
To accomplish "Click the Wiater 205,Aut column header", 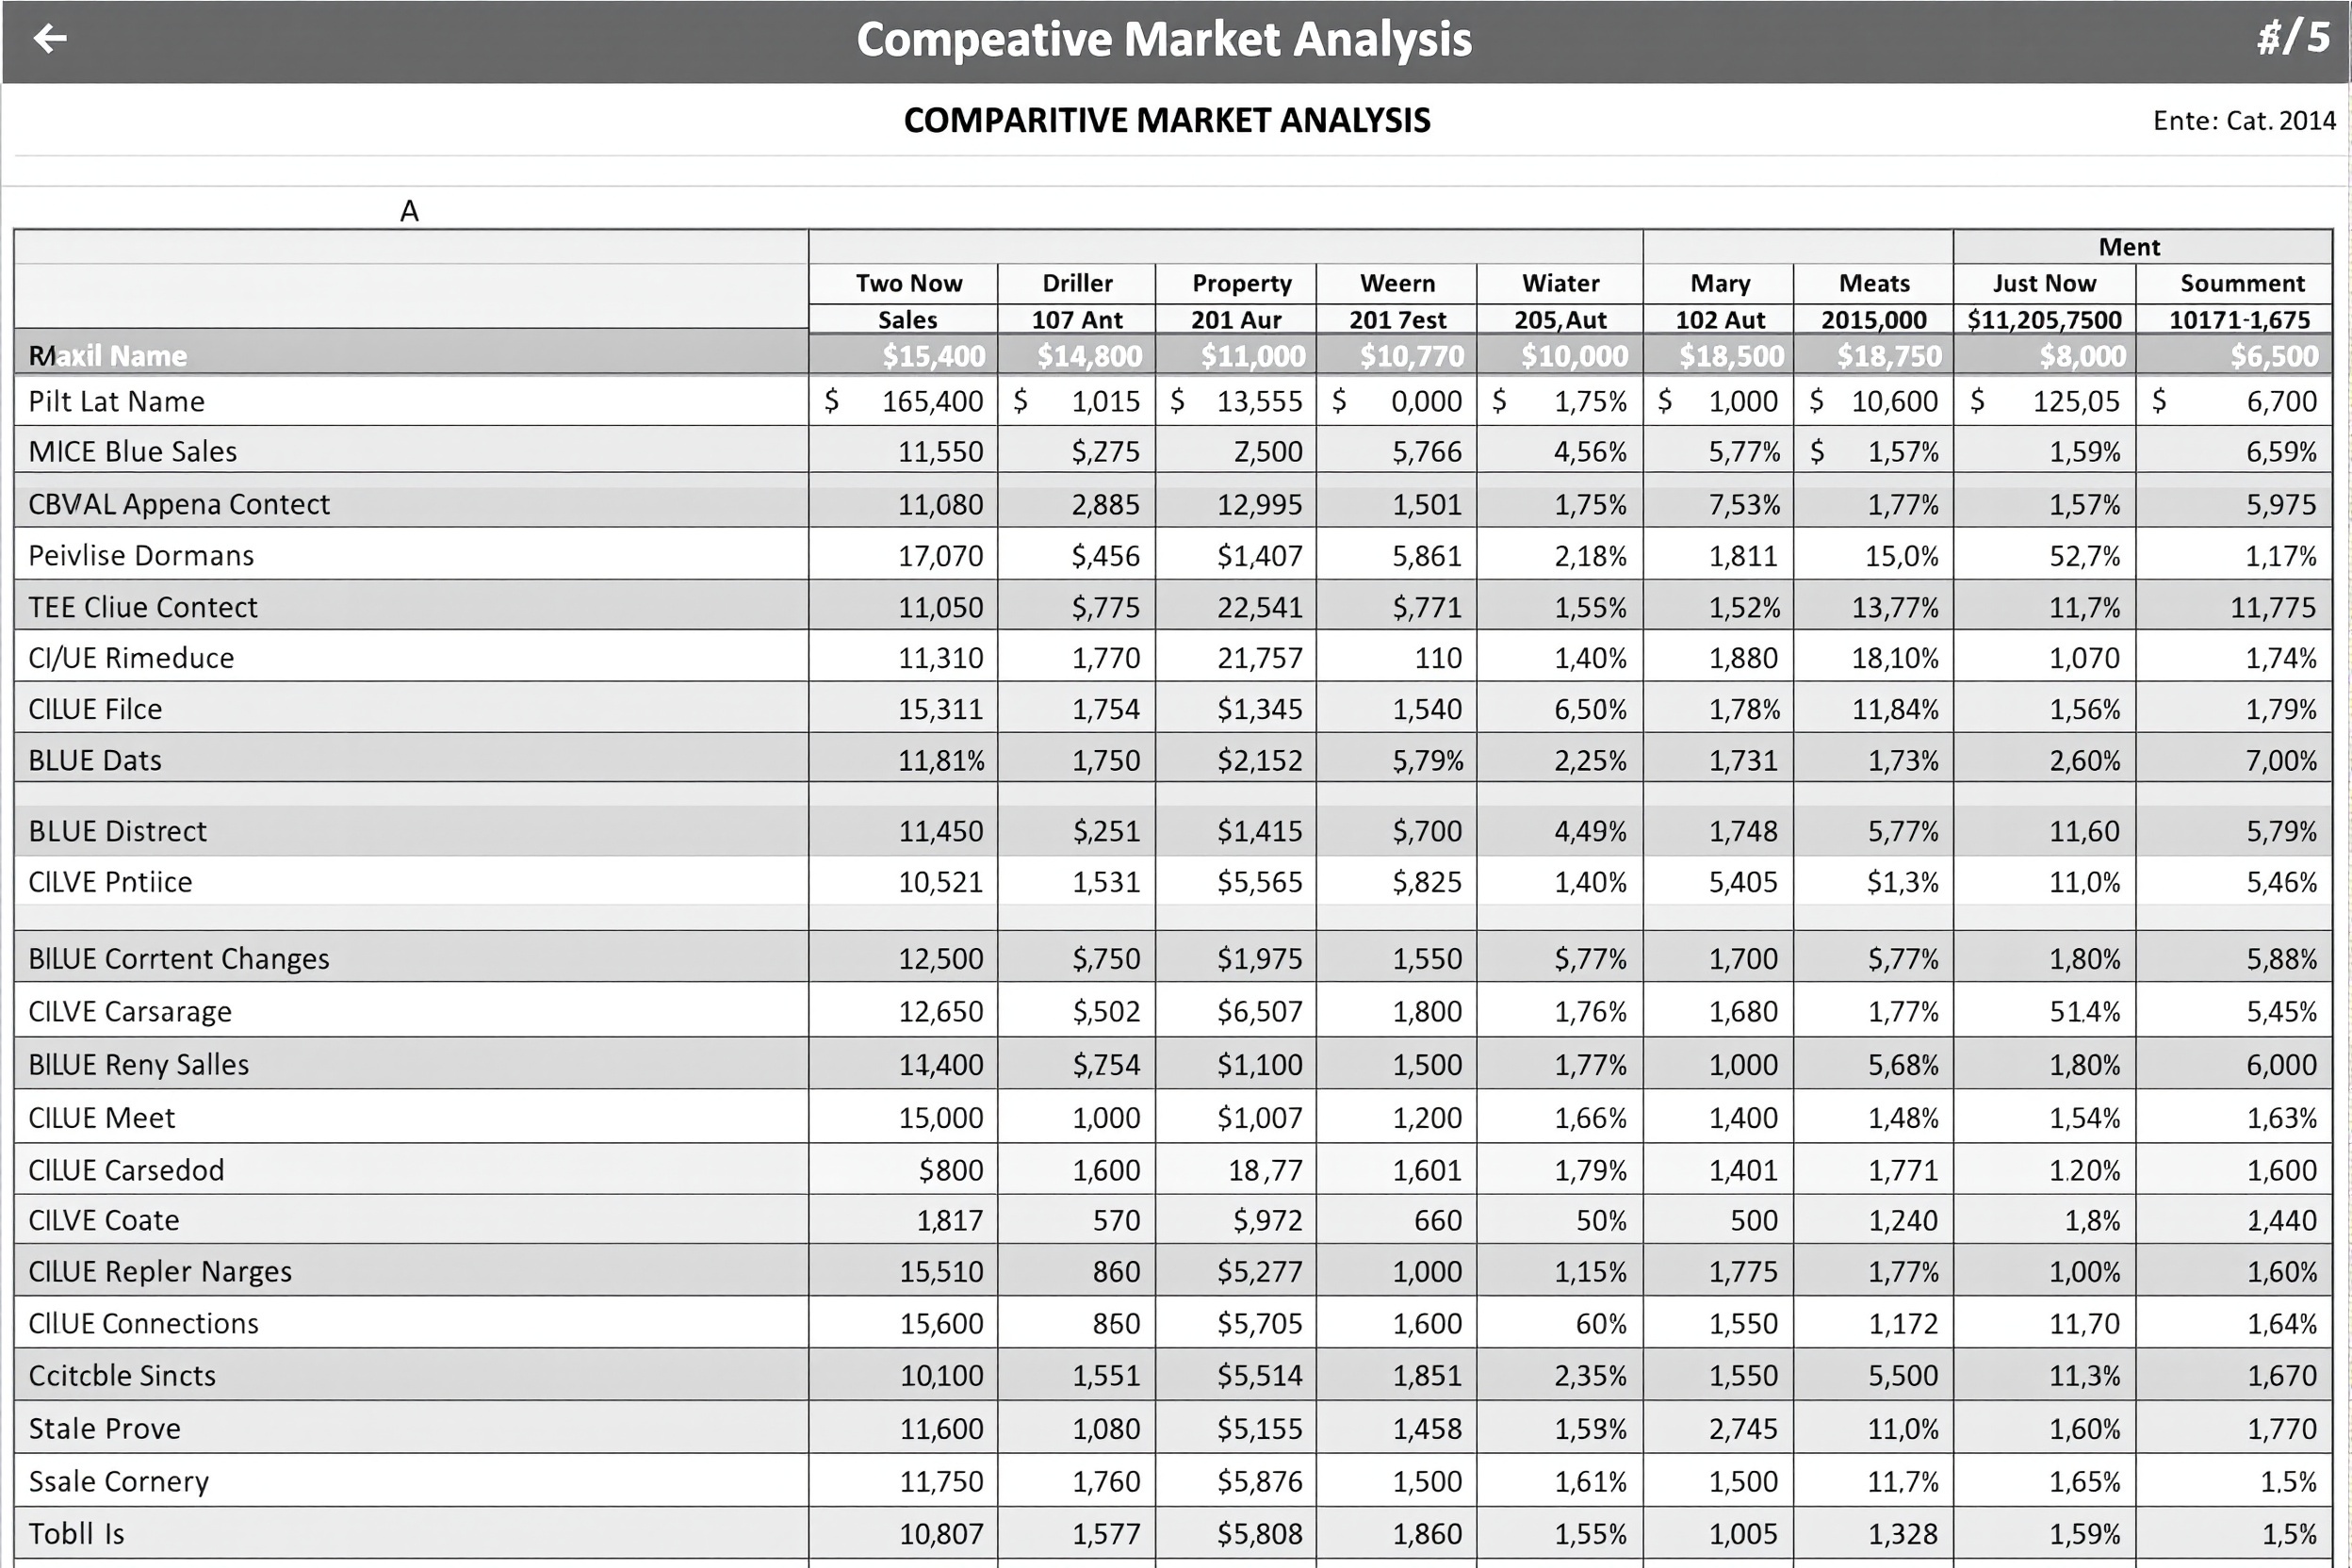I will tap(1560, 300).
